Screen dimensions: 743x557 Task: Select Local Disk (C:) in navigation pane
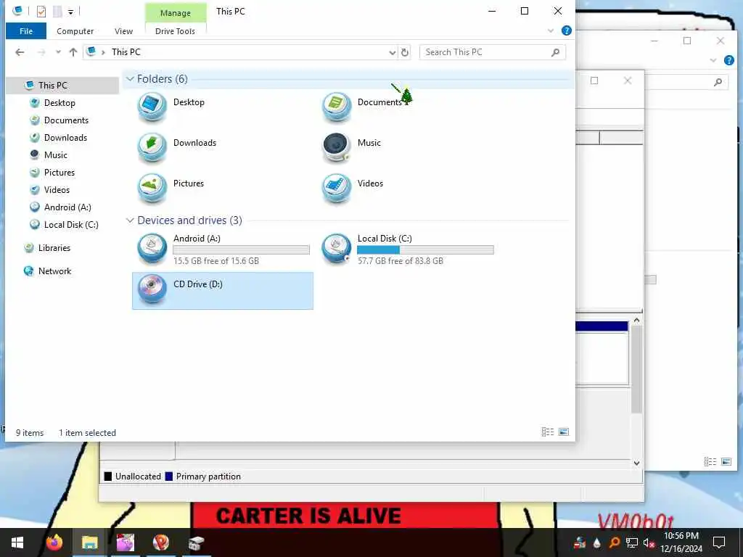click(x=71, y=225)
